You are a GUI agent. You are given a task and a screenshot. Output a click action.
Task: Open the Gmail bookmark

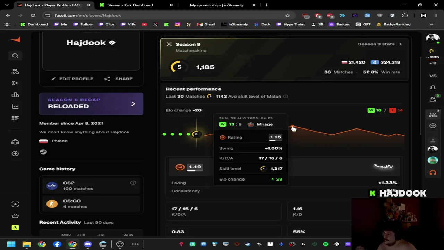coord(206,24)
